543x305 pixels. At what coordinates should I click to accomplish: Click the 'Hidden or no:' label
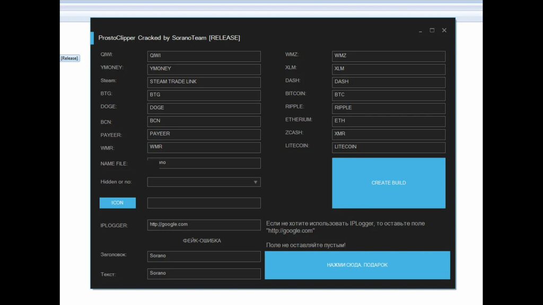pos(116,182)
